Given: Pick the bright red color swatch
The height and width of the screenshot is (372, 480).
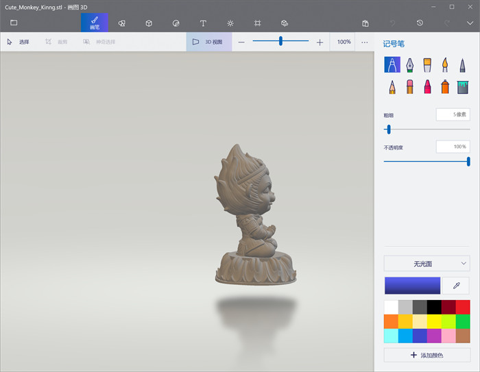Looking at the screenshot, I should 463,307.
